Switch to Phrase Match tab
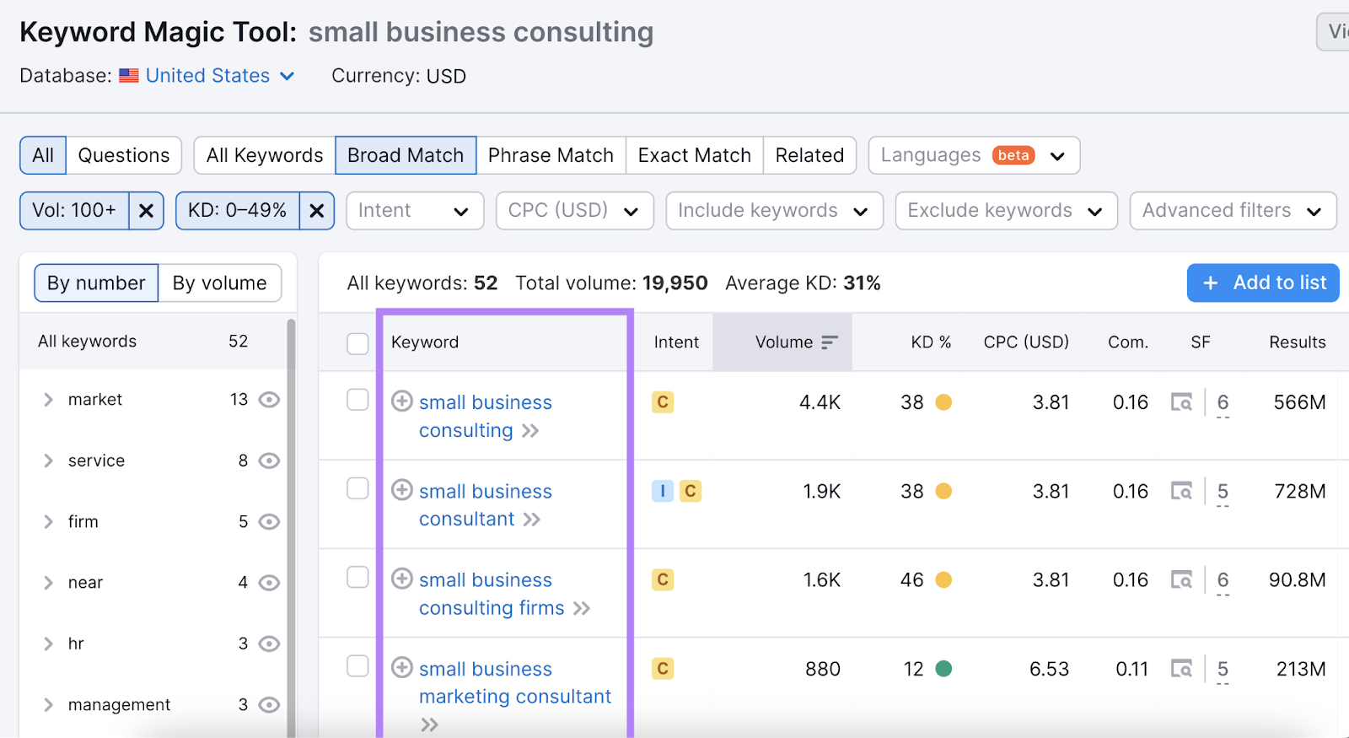 (551, 155)
